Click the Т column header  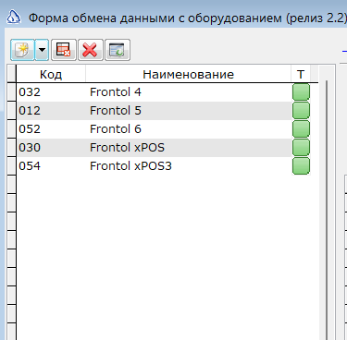[x=301, y=74]
